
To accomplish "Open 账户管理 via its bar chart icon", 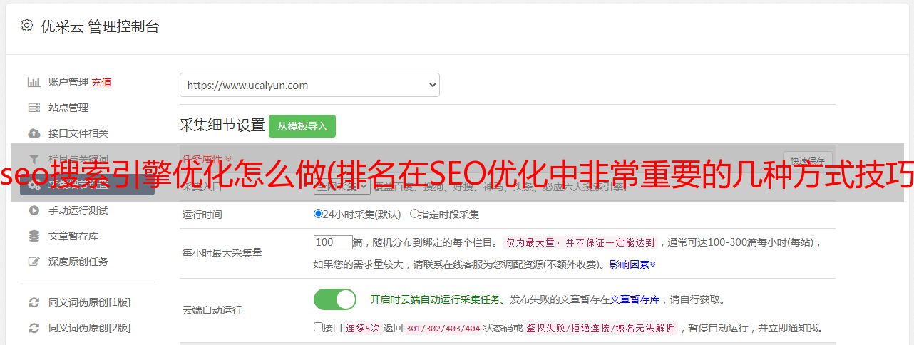I will (34, 82).
